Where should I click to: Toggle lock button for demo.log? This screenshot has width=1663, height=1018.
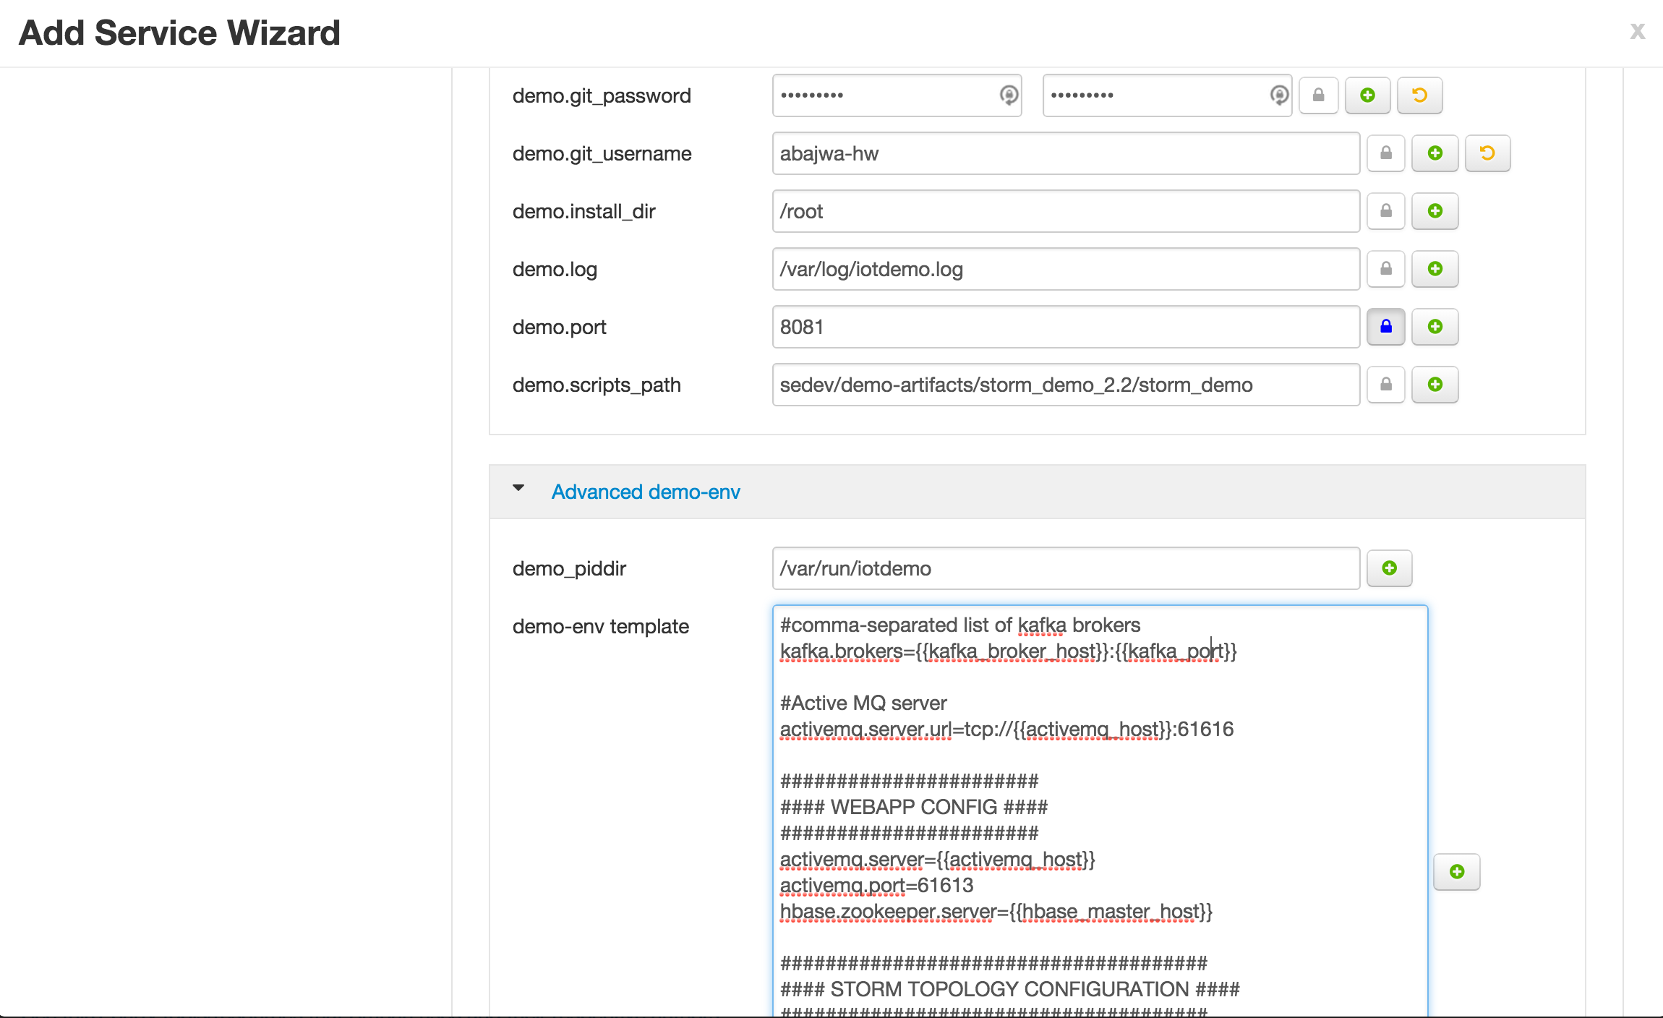(1386, 269)
